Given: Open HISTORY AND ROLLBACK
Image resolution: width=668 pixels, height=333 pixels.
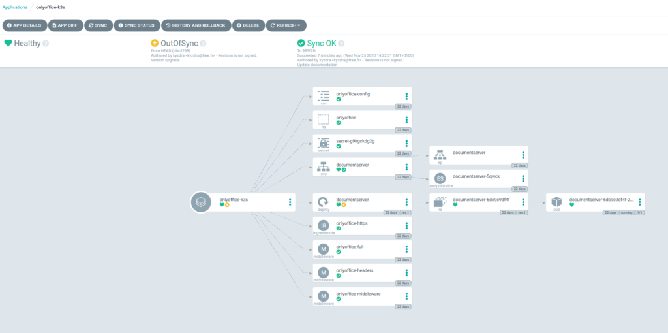Looking at the screenshot, I should tap(196, 25).
